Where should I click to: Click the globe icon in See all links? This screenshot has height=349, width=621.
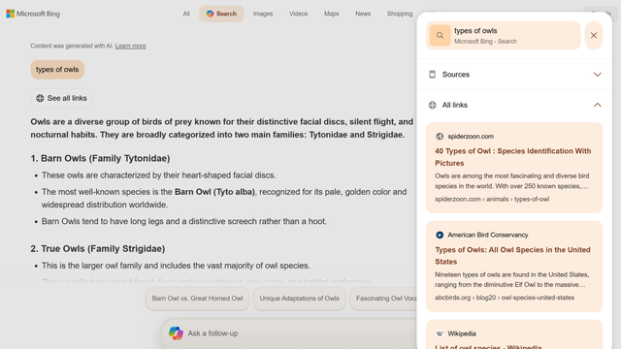point(40,98)
